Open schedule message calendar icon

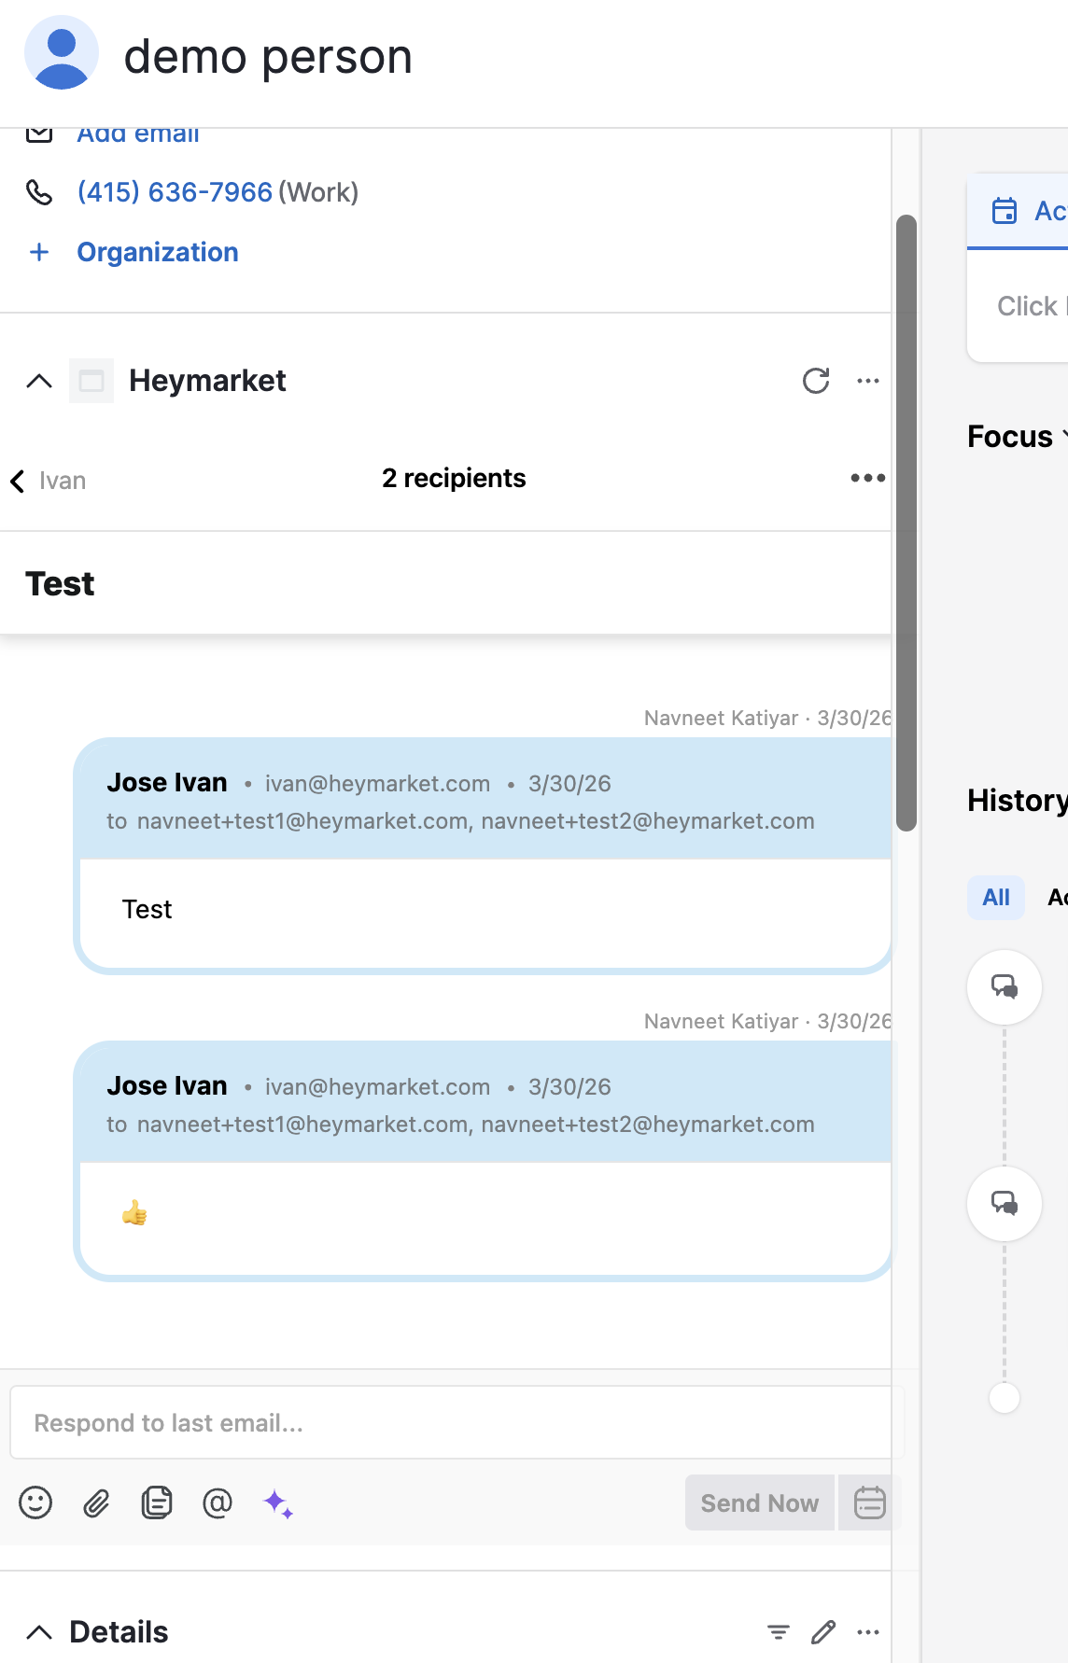pos(868,1502)
